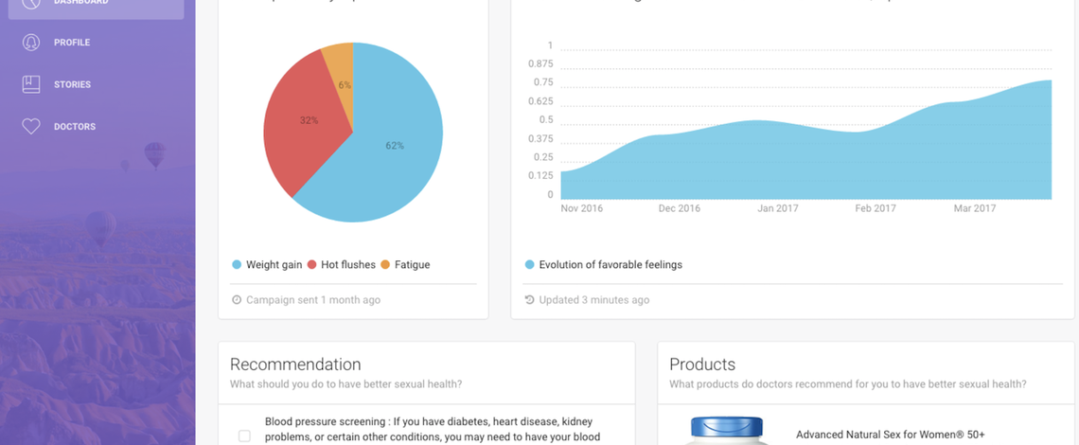
Task: Open the Profile menu item
Action: pyautogui.click(x=72, y=43)
